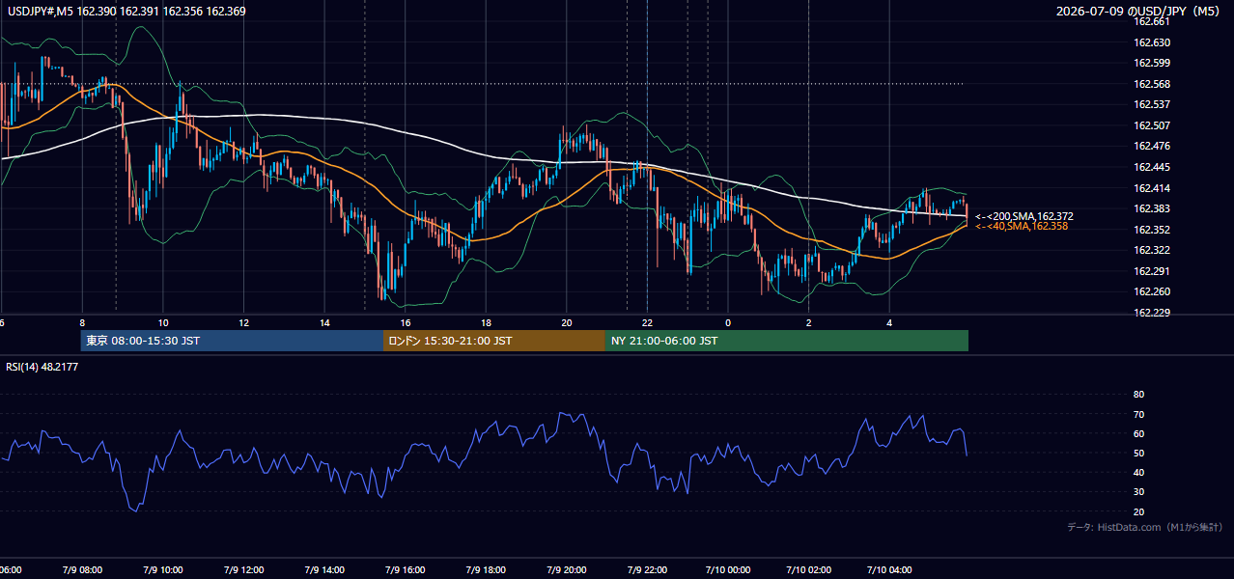Click price axis value 162.568

1154,84
